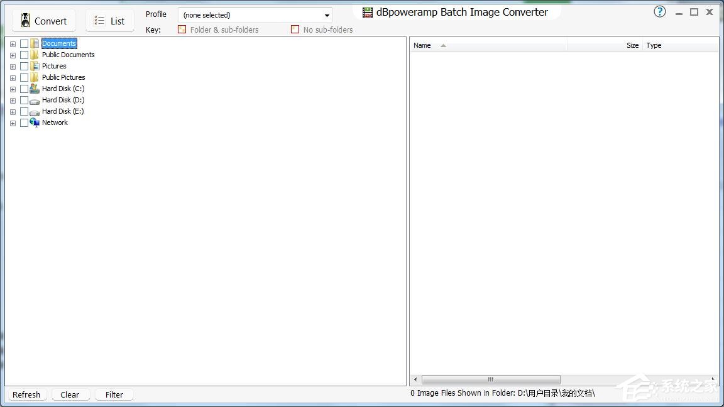Check the Public Pictures checkbox
This screenshot has height=407, width=724.
point(24,77)
